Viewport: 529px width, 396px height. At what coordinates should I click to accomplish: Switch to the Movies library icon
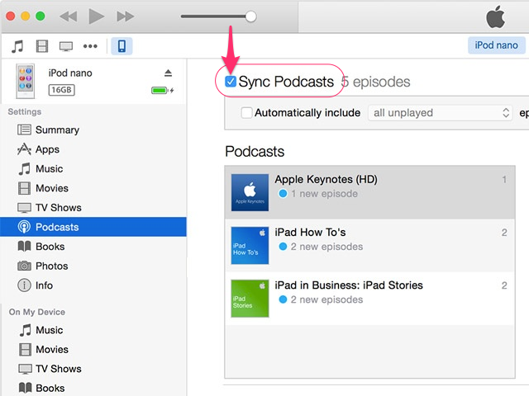click(41, 45)
